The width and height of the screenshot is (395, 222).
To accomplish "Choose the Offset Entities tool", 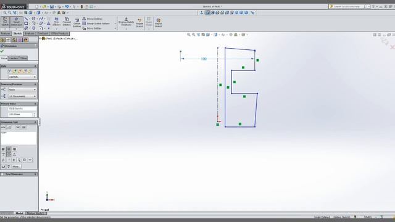I will (77, 23).
